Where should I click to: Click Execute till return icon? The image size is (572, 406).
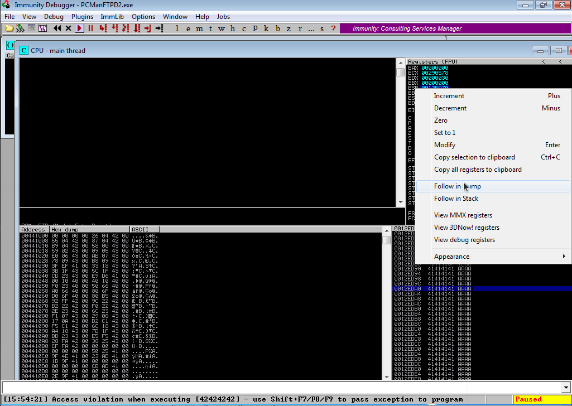148,28
